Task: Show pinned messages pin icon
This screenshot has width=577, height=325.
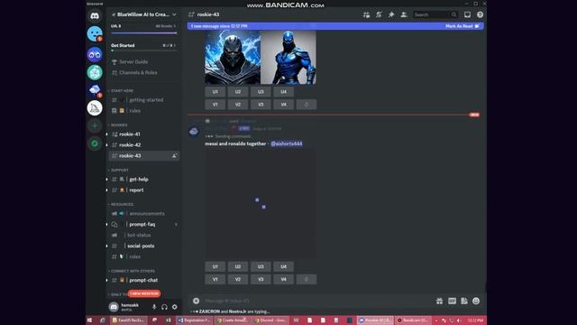Action: click(x=391, y=14)
